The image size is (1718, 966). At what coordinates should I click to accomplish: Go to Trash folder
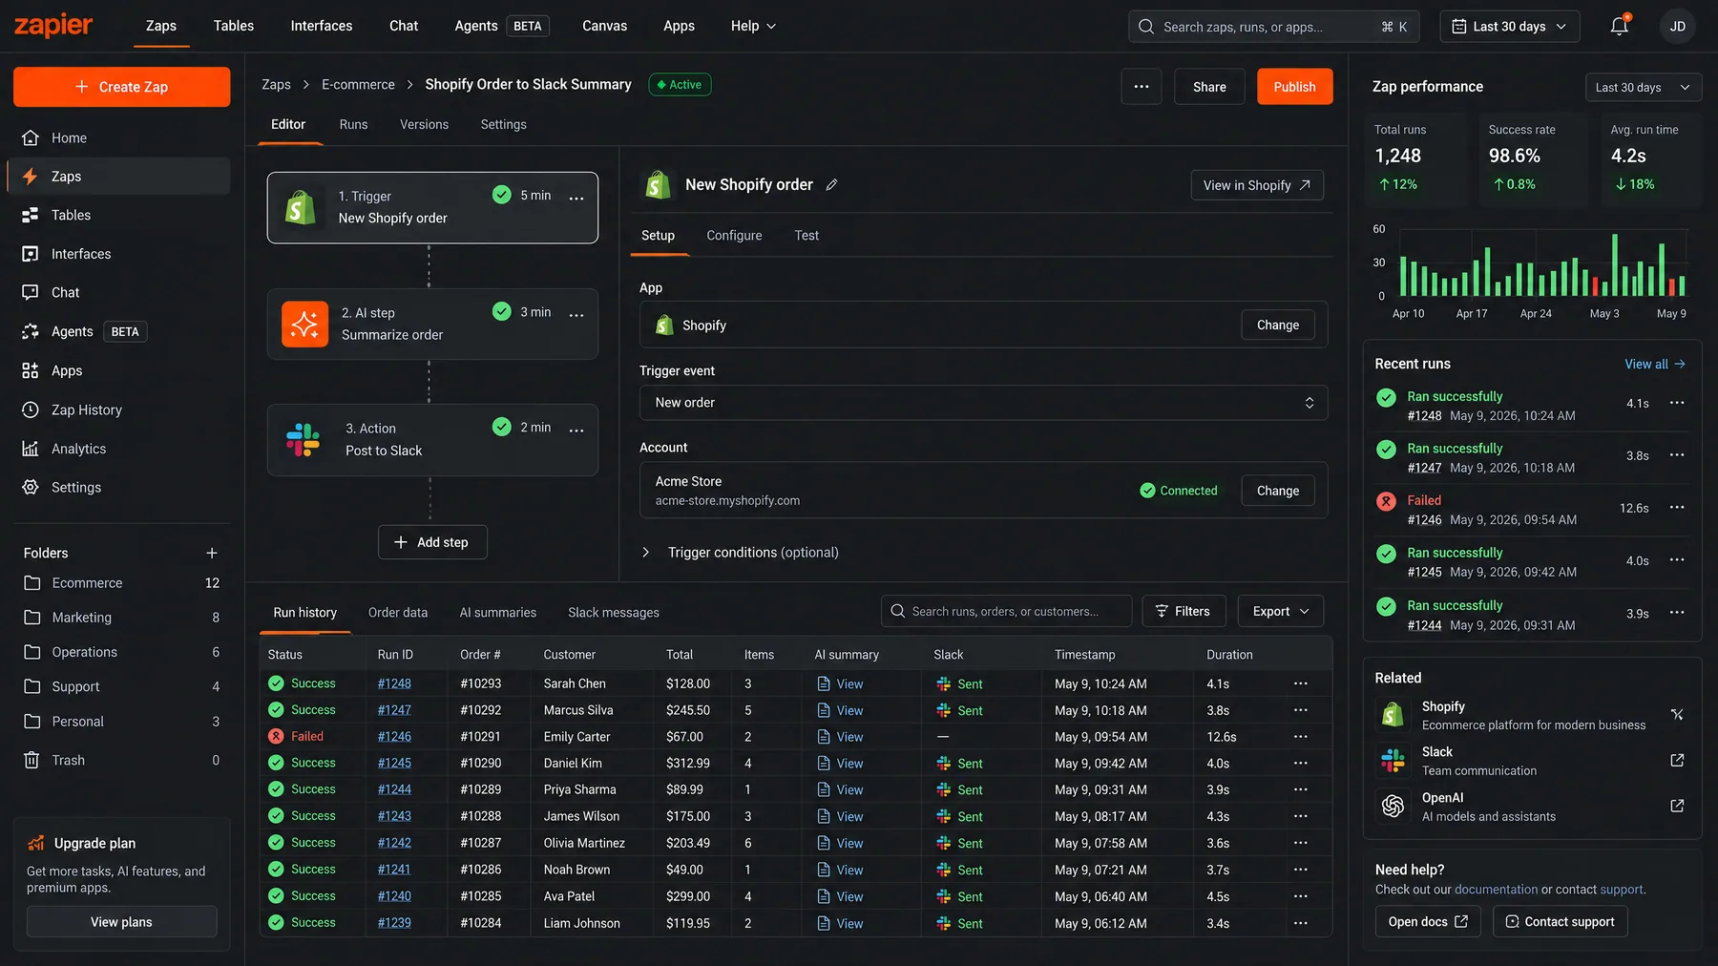121,760
